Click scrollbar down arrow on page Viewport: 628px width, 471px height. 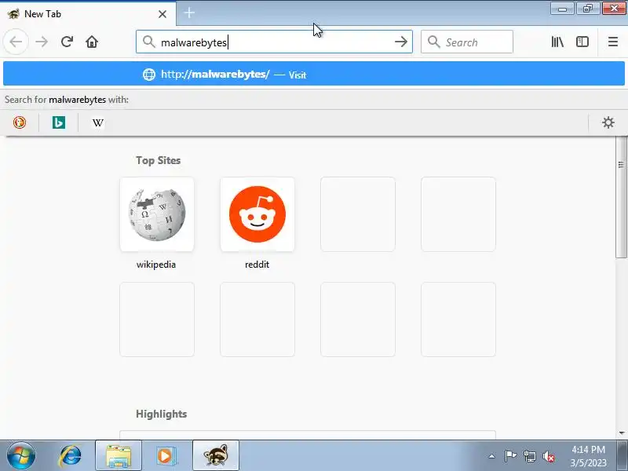coord(621,433)
